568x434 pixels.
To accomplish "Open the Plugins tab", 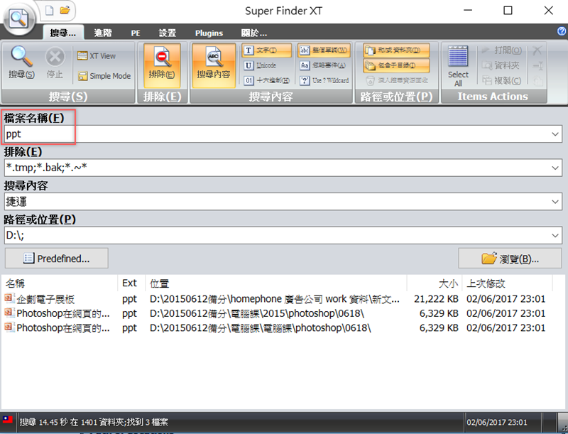I will [x=209, y=33].
